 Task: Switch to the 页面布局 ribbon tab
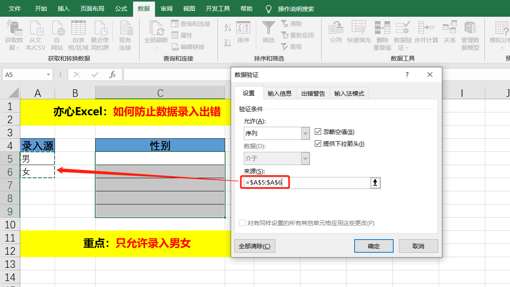click(92, 9)
